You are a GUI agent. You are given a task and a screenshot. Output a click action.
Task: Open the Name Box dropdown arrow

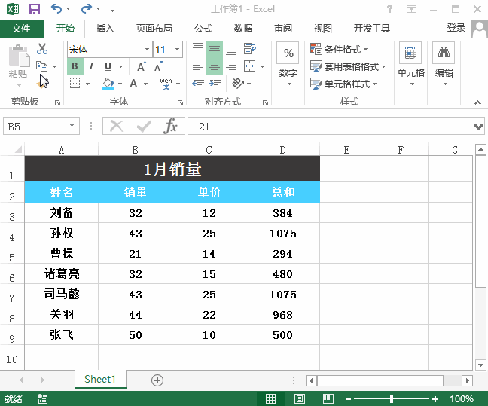pyautogui.click(x=72, y=127)
